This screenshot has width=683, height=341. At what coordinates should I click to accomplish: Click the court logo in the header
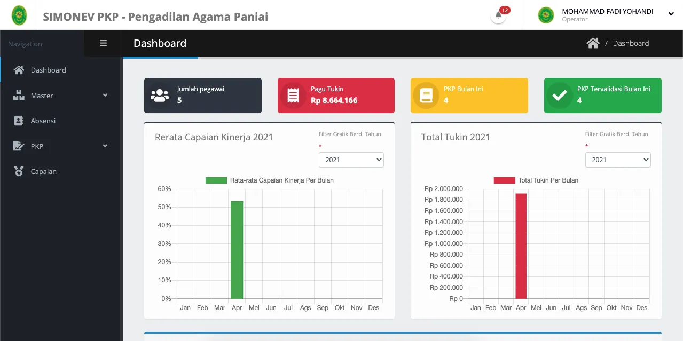click(20, 15)
